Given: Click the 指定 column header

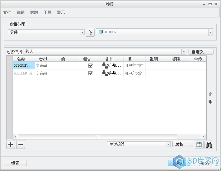Looking at the screenshot, I should coord(90,59).
